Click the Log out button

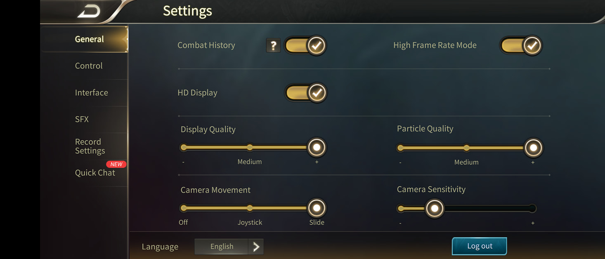480,246
